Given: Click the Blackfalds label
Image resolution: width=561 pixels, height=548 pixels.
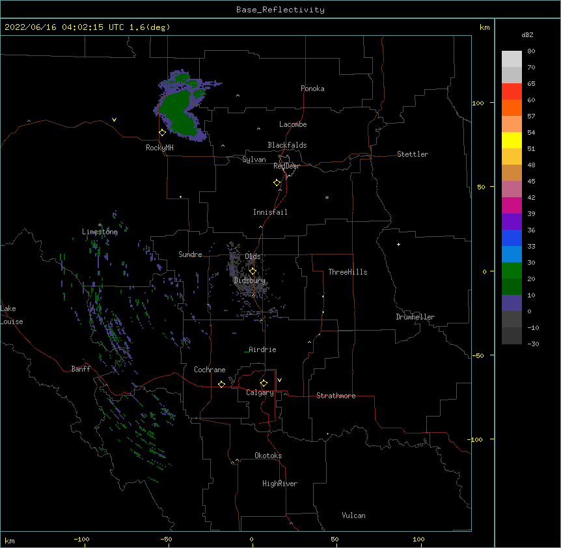Looking at the screenshot, I should point(287,145).
